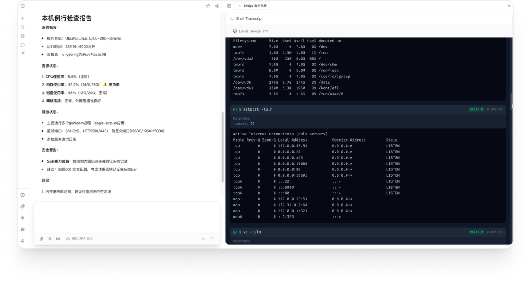Select the 通用 SRE 助手 assistant selector
This screenshot has height=283, width=531.
coord(79,239)
